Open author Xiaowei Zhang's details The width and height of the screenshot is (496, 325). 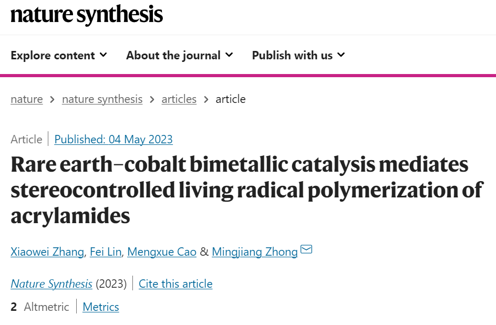(x=47, y=252)
